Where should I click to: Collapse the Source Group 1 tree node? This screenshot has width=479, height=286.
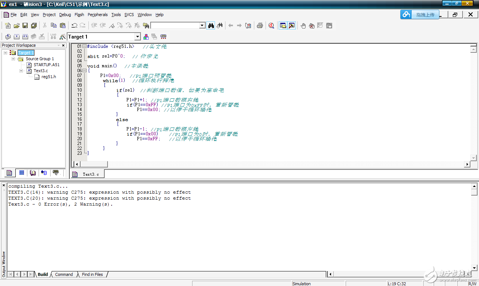click(13, 59)
